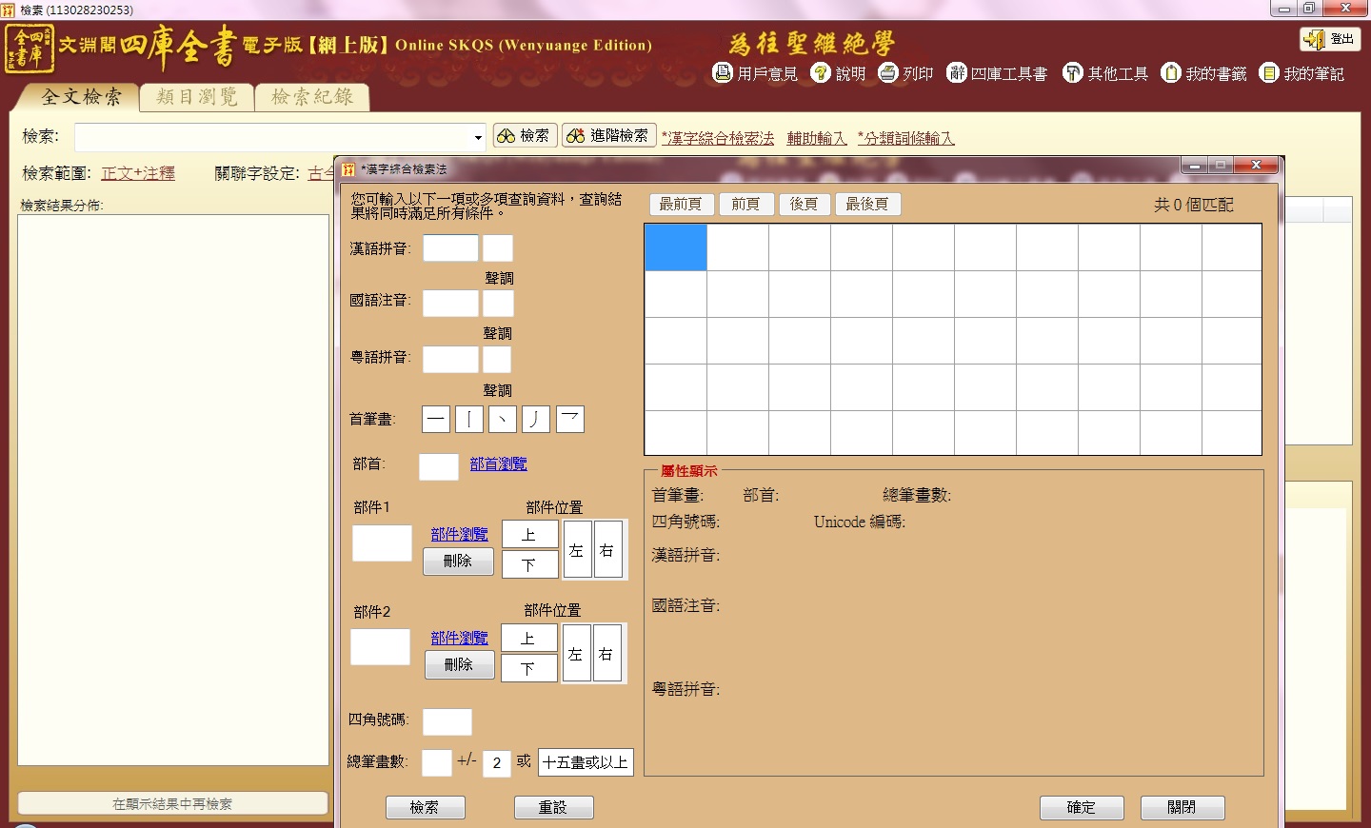Go to 最後頁 last page

867,205
